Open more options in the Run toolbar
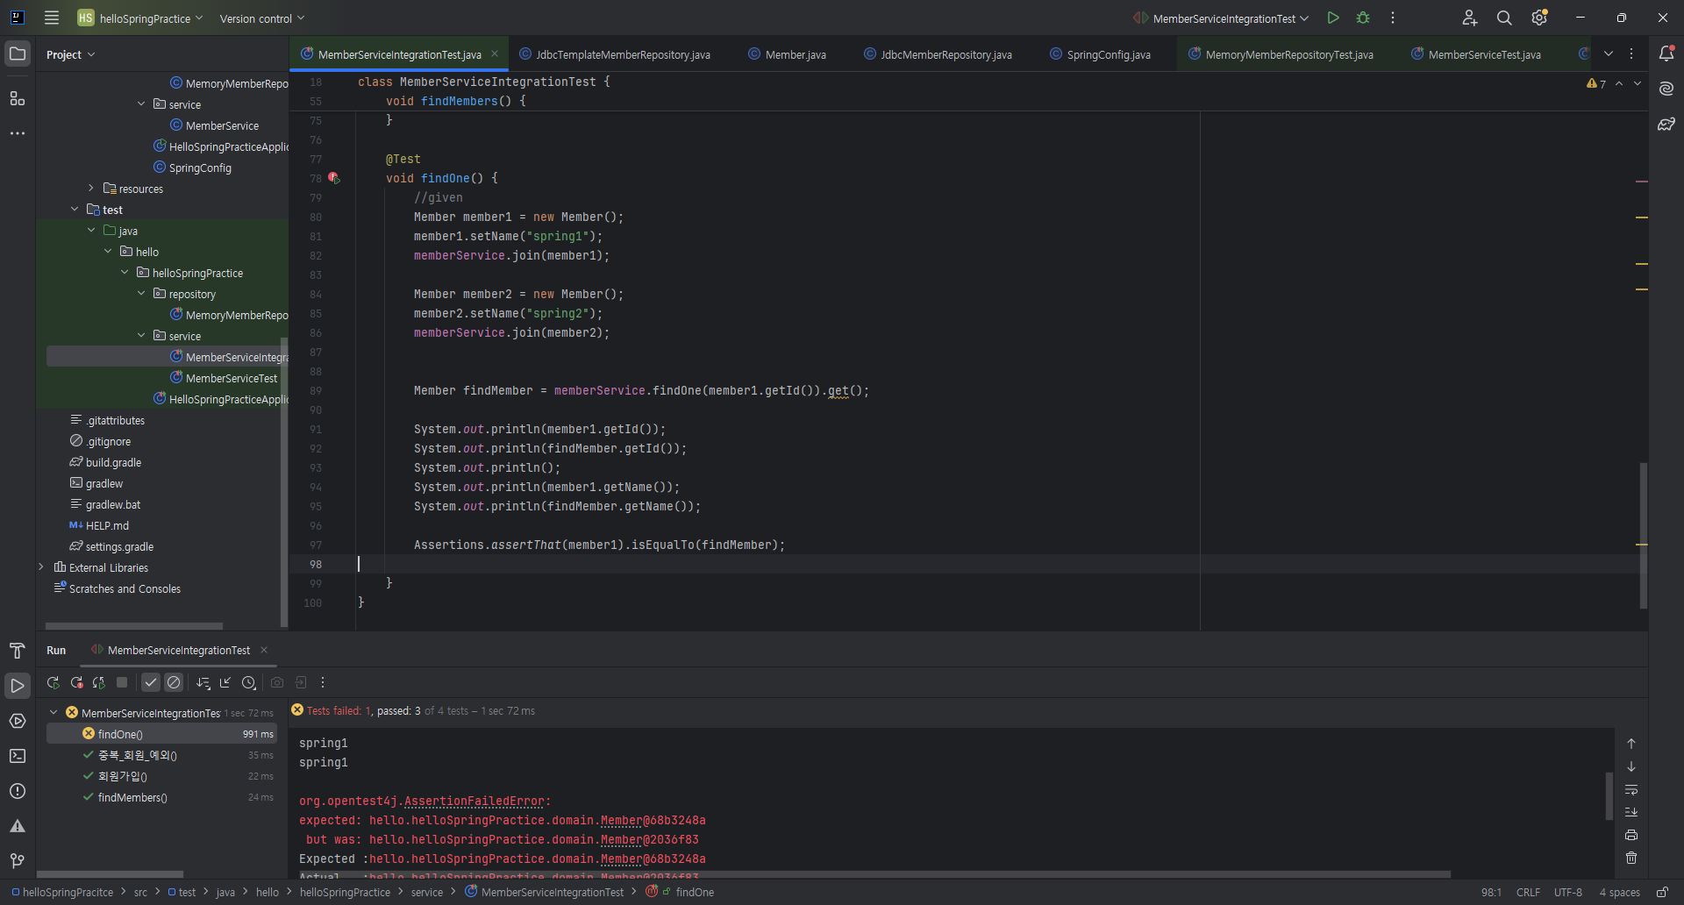This screenshot has width=1684, height=905. (x=323, y=682)
